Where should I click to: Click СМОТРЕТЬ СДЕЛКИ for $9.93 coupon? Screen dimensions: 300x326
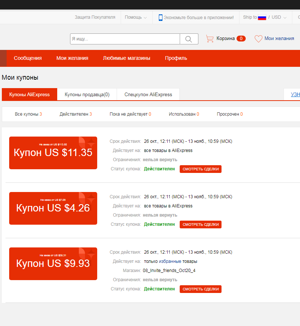click(201, 289)
